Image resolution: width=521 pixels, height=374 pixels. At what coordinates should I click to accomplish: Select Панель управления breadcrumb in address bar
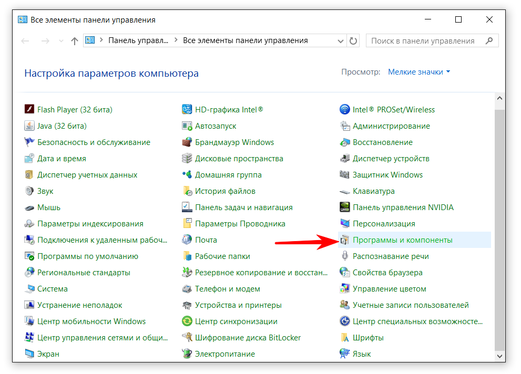[x=138, y=40]
